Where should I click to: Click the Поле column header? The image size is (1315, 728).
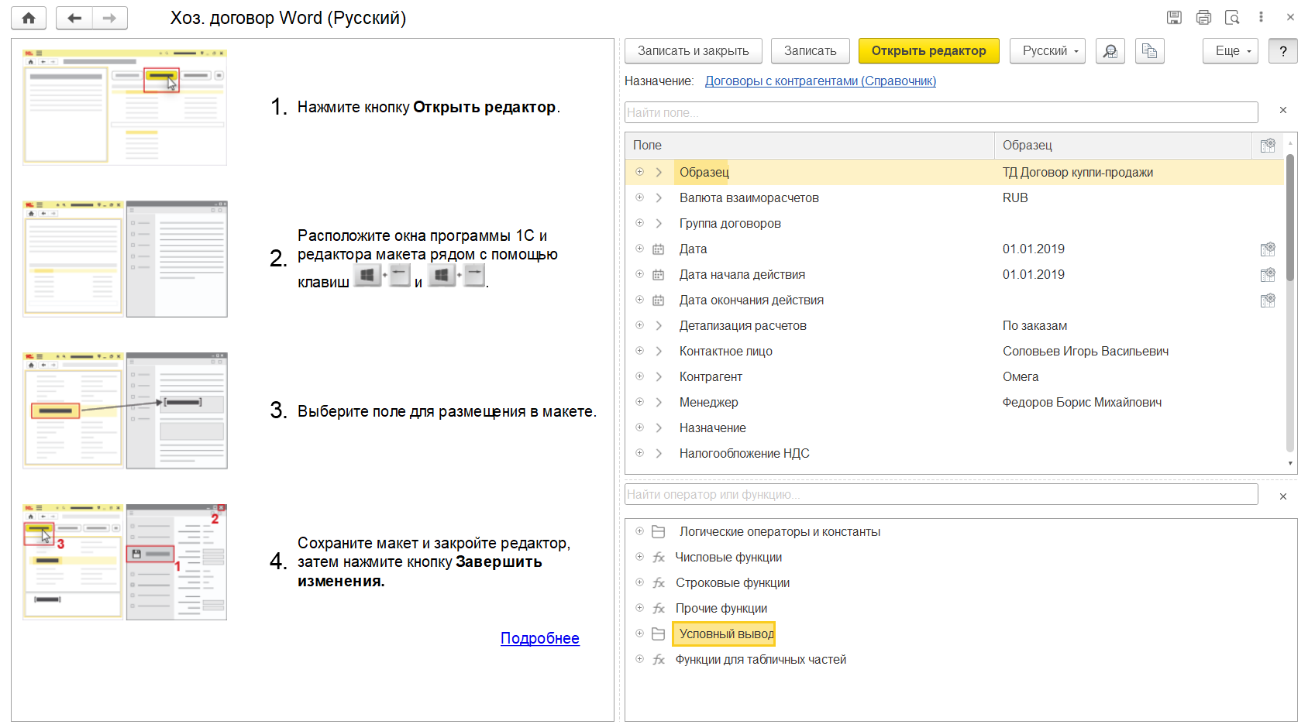[810, 146]
